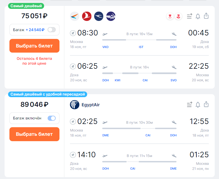Image resolution: width=219 pixels, height=179 pixels.
Task: Set price alert bell for EgyptAir ticket
Action: click(x=198, y=105)
